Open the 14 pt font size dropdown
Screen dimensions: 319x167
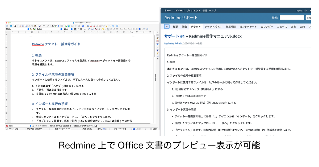point(72,29)
